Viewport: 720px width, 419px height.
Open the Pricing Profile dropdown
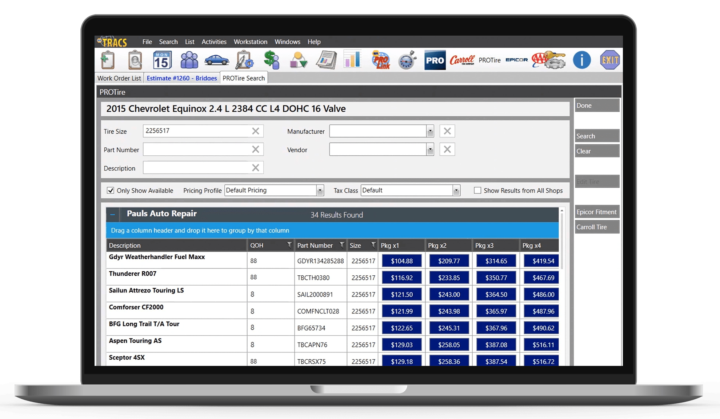[x=320, y=190]
